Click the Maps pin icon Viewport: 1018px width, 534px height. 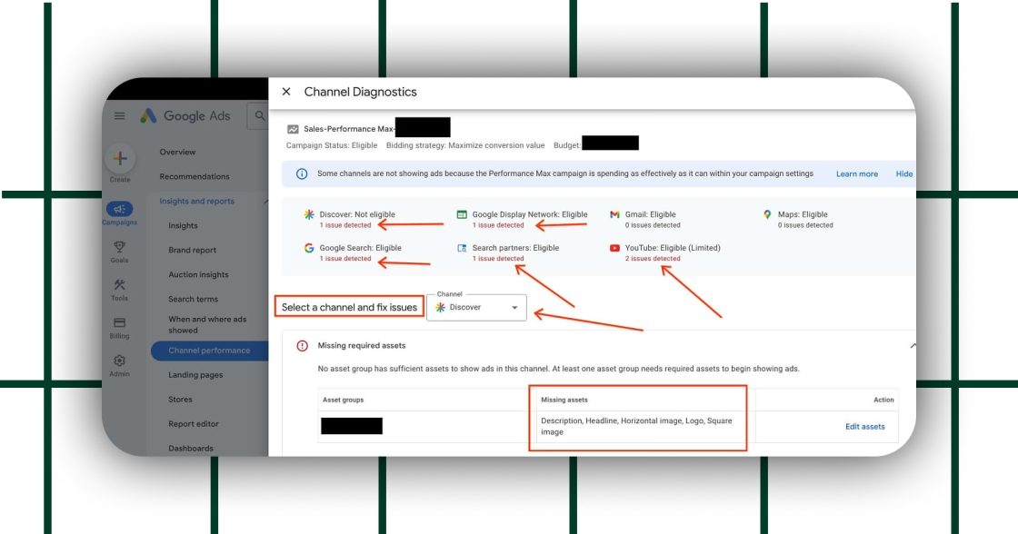[x=767, y=214]
